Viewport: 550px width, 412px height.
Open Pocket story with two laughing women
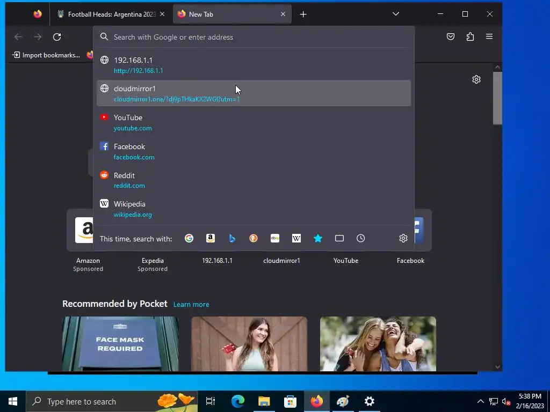click(378, 344)
